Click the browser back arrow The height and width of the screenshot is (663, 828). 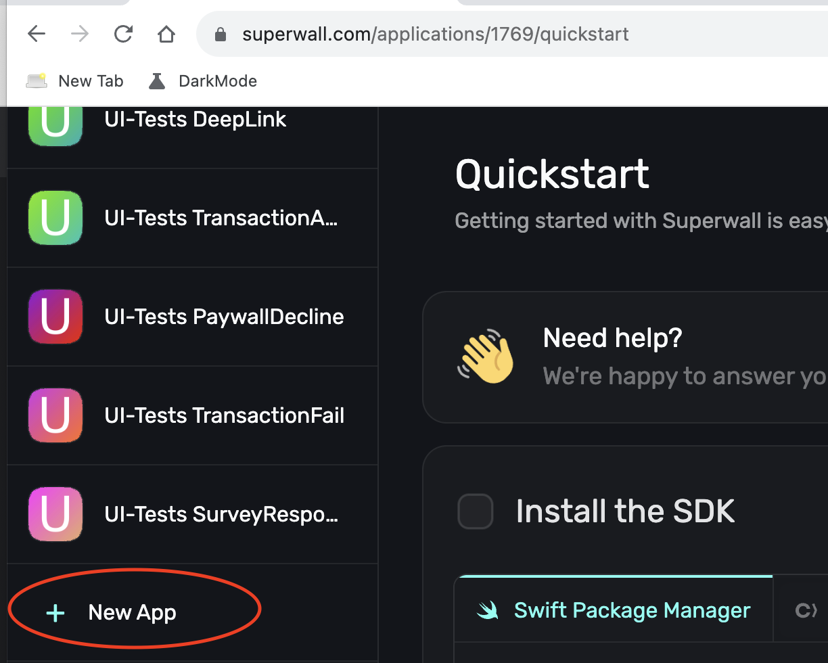(x=37, y=34)
